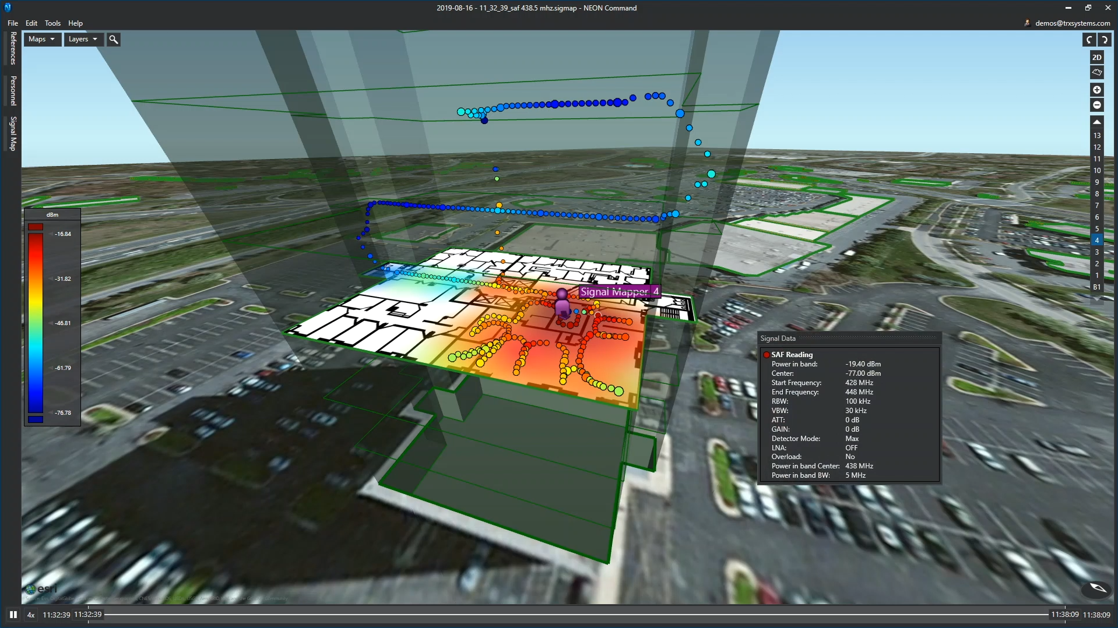The width and height of the screenshot is (1118, 628).
Task: Open the Tools menu
Action: [52, 23]
